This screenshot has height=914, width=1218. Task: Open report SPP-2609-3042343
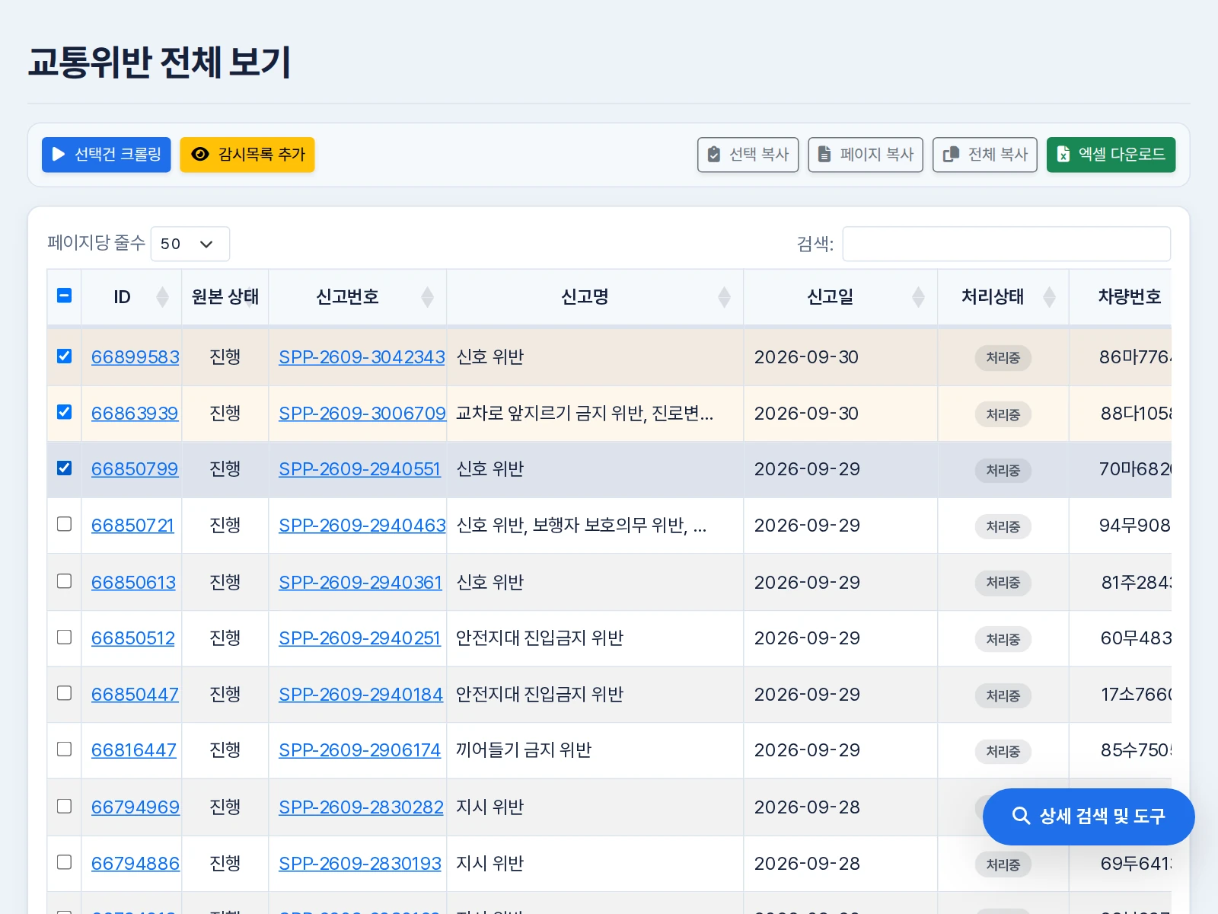coord(362,357)
